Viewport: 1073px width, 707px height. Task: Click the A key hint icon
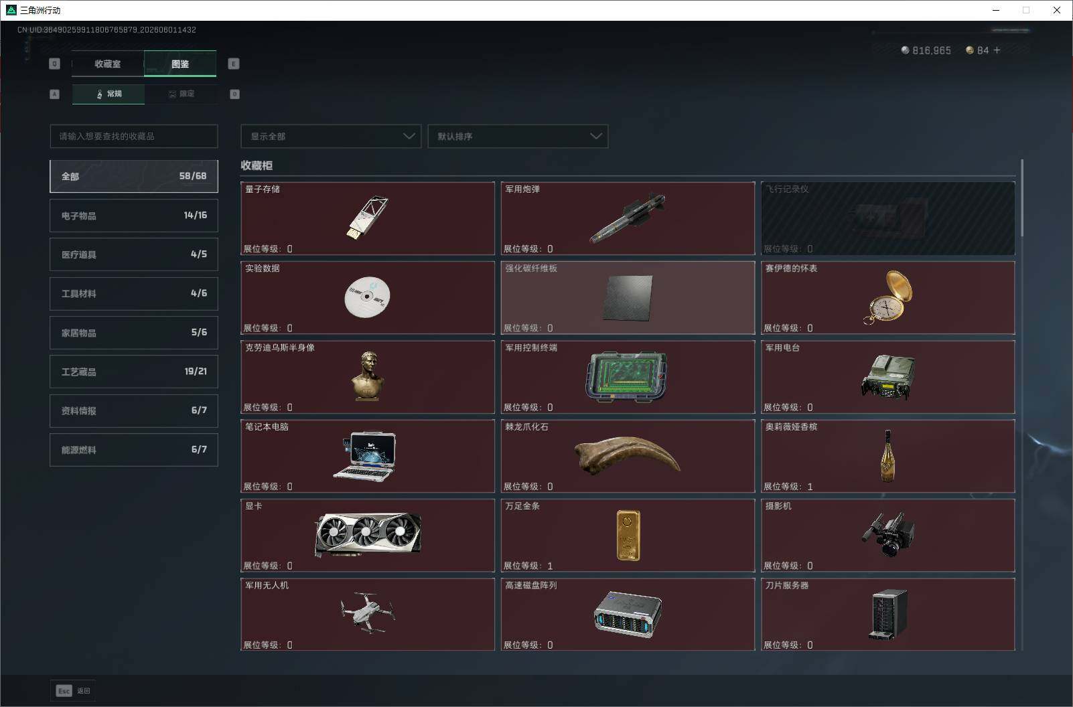pos(54,94)
